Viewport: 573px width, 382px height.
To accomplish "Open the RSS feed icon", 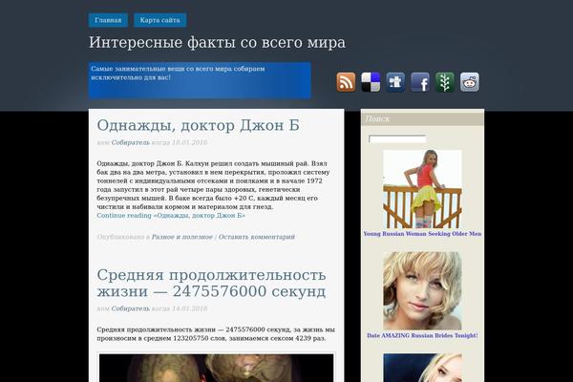I will [x=346, y=82].
